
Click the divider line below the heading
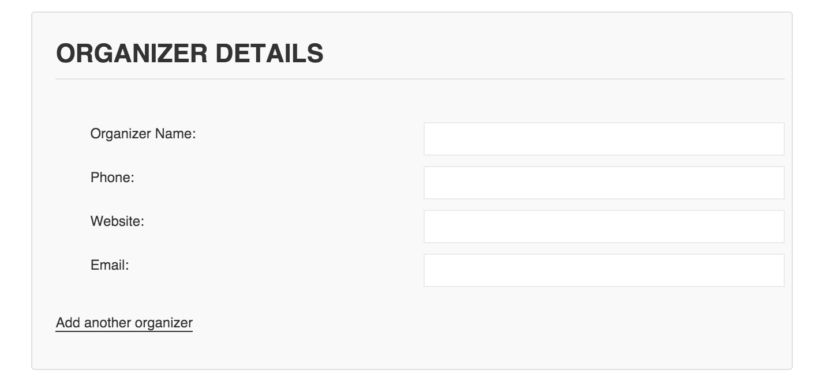[420, 78]
